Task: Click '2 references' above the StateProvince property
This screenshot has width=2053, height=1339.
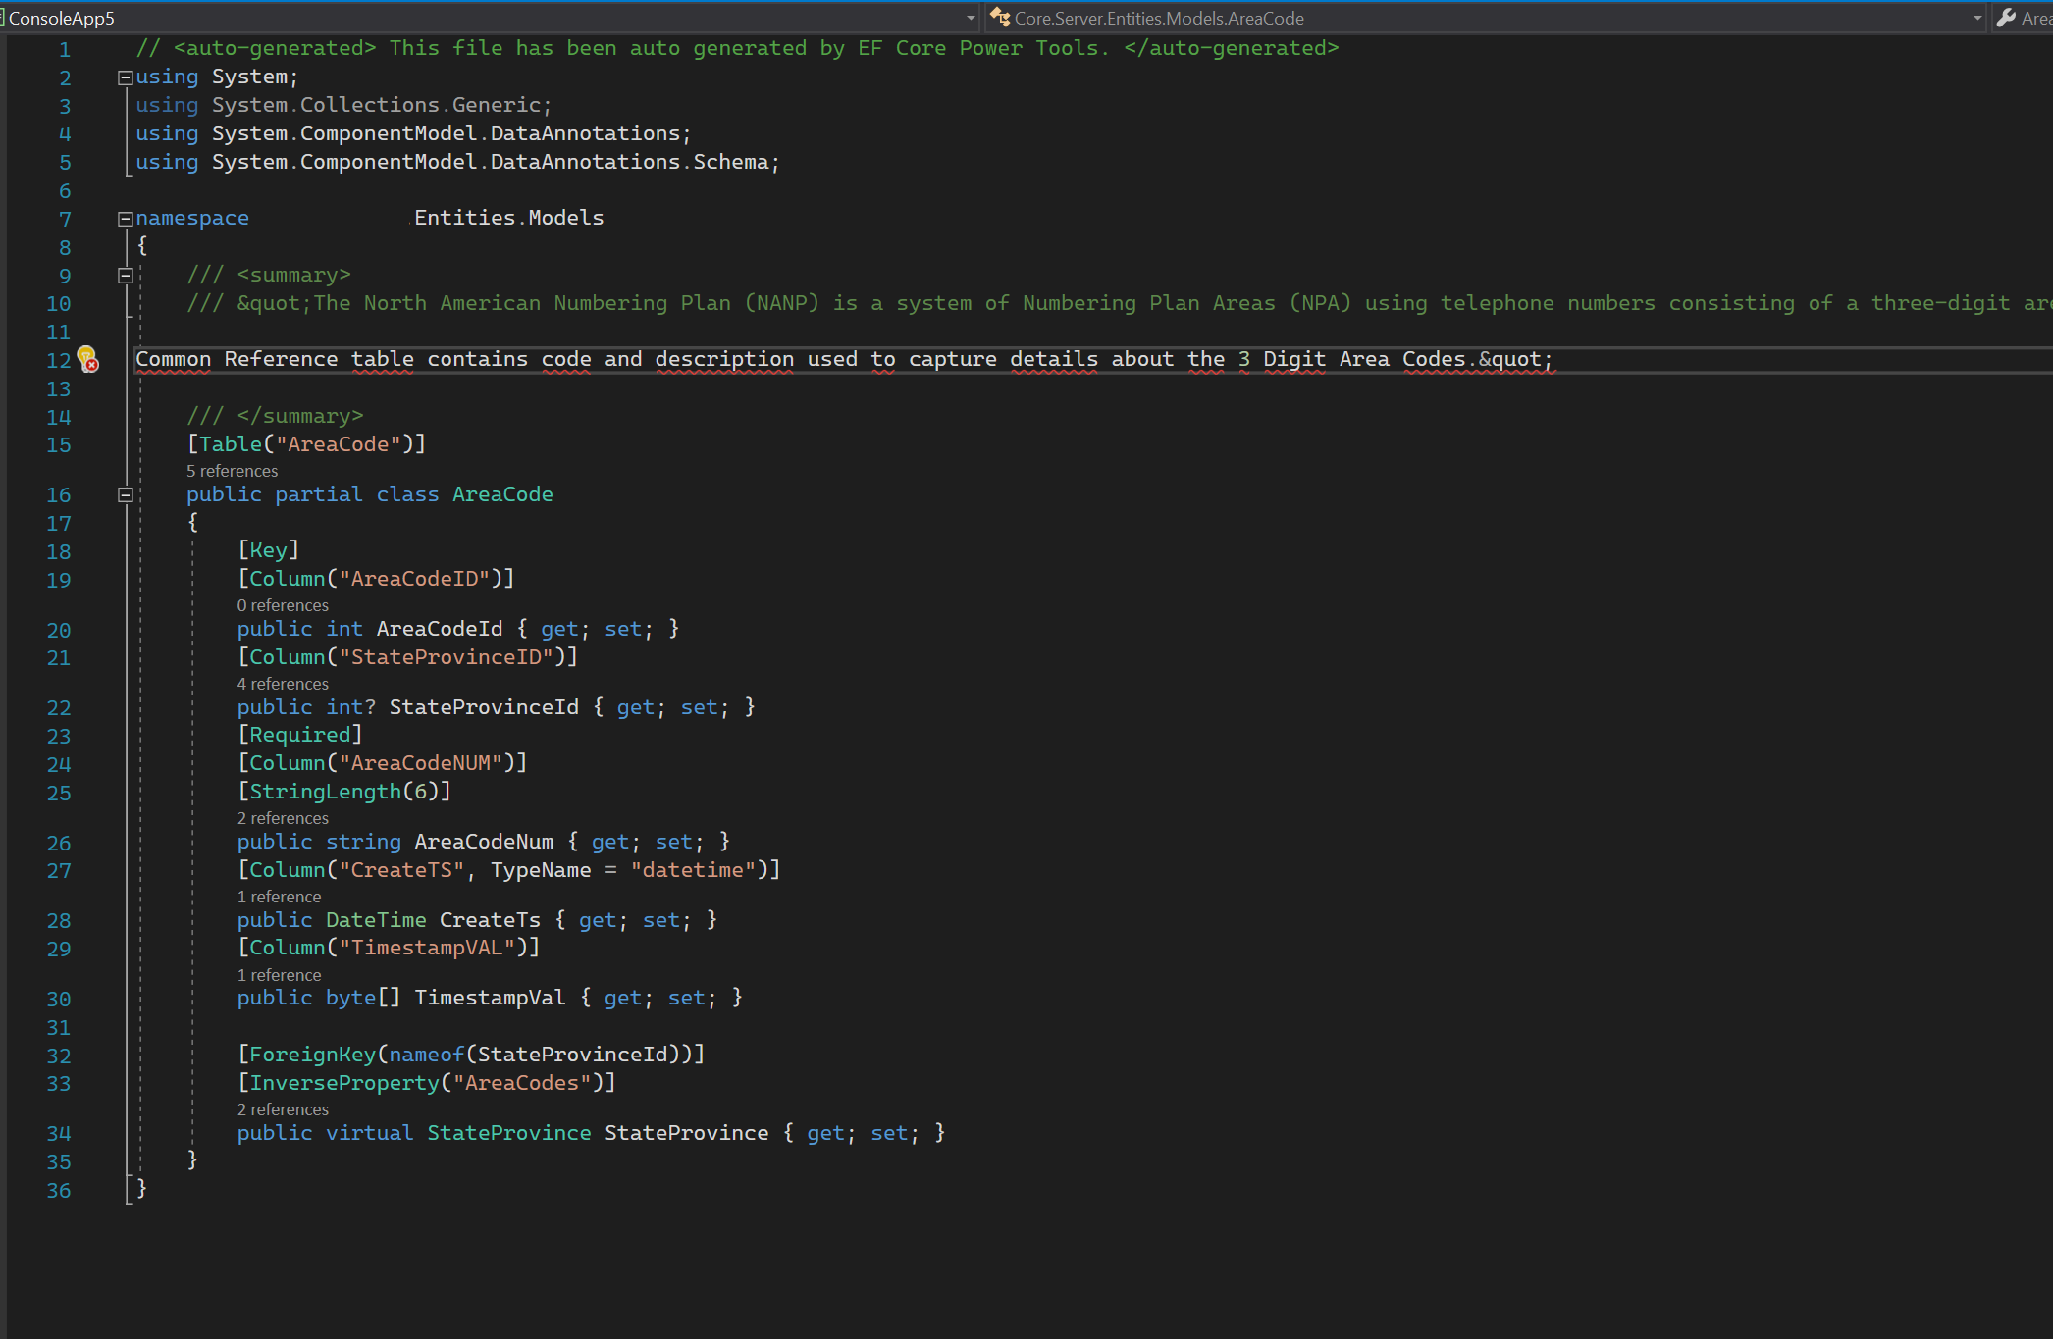Action: [282, 1109]
